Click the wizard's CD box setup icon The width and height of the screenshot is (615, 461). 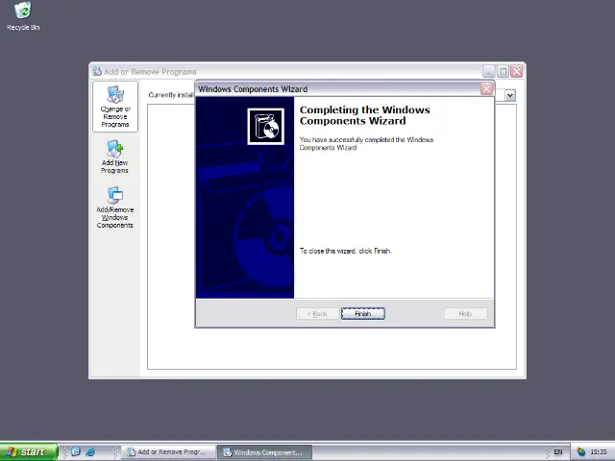(266, 127)
